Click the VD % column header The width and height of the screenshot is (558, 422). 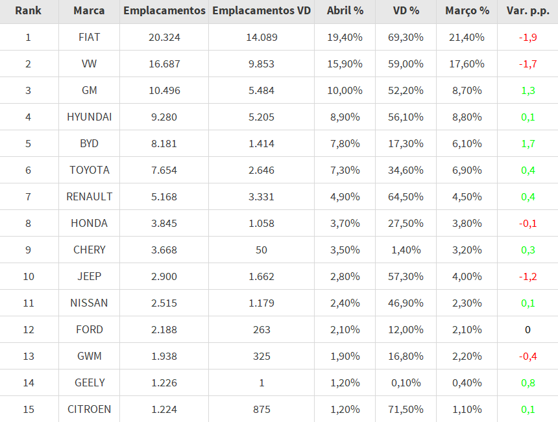[x=406, y=11]
